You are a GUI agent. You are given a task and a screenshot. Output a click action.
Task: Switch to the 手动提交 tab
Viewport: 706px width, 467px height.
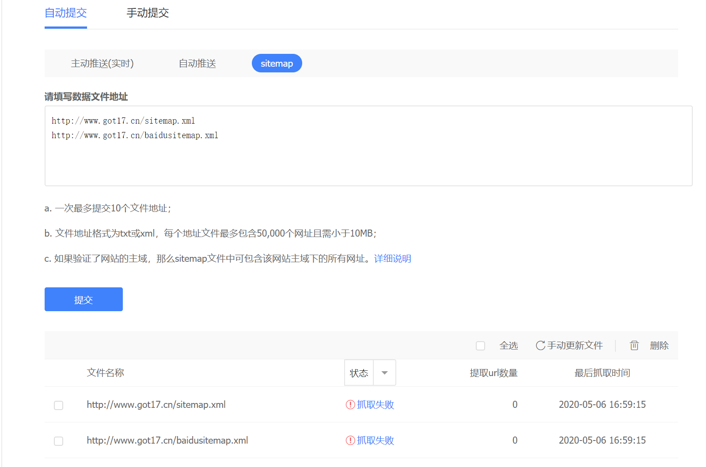pos(148,13)
